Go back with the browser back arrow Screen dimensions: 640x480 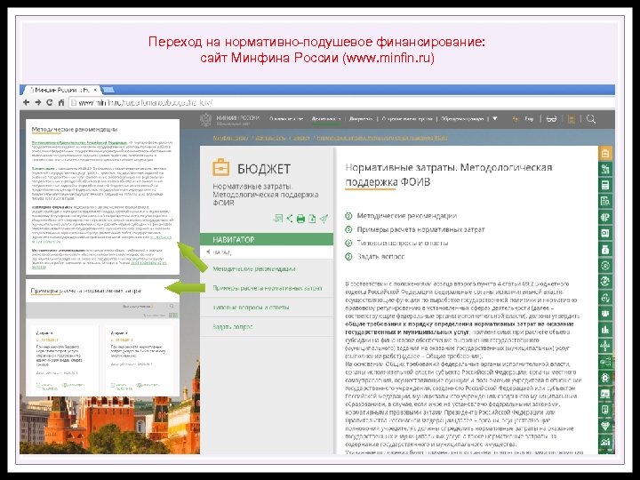point(27,102)
